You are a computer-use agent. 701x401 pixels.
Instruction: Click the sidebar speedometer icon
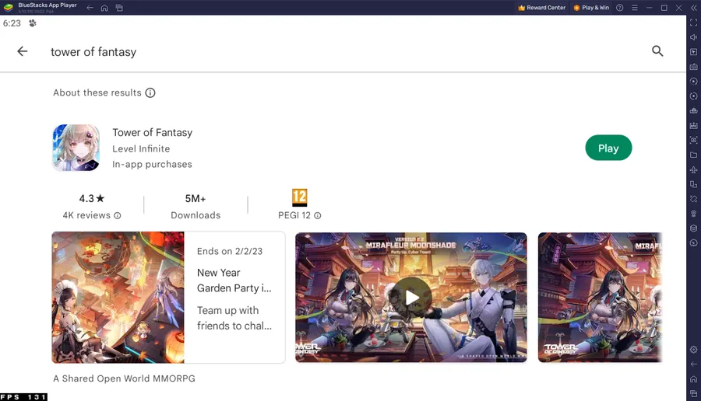pos(693,243)
